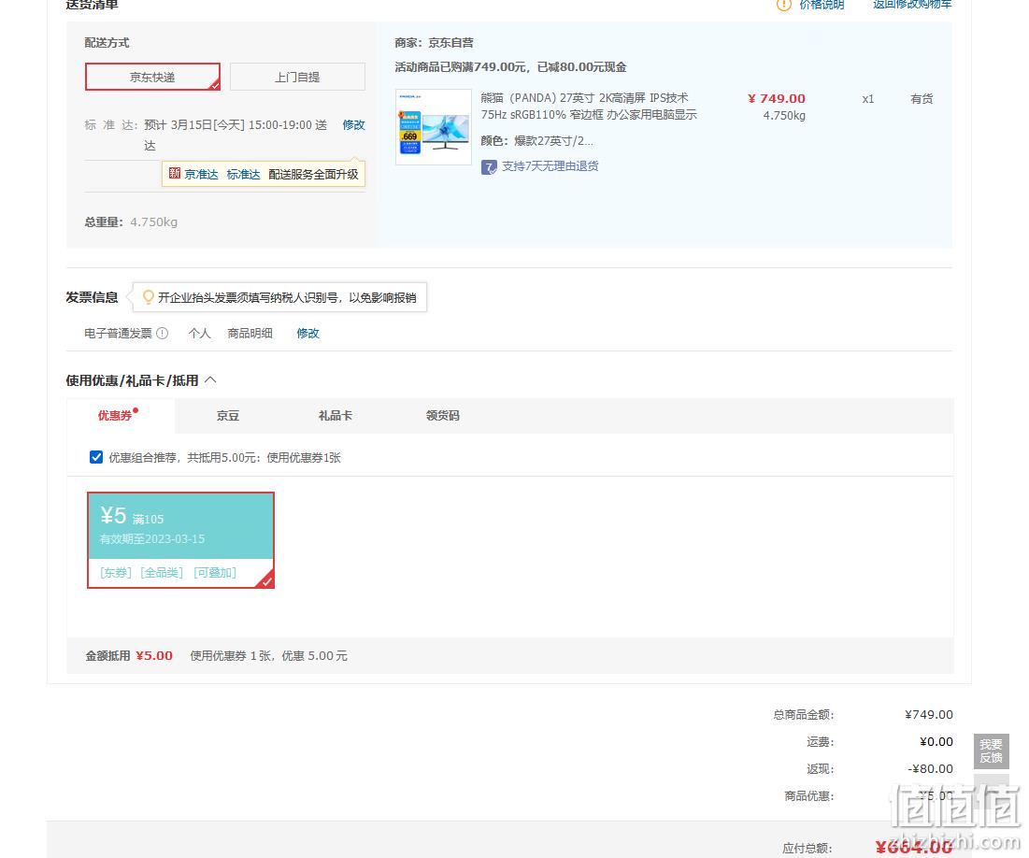The image size is (1029, 858).
Task: Click the x1 quantity text
Action: click(868, 99)
